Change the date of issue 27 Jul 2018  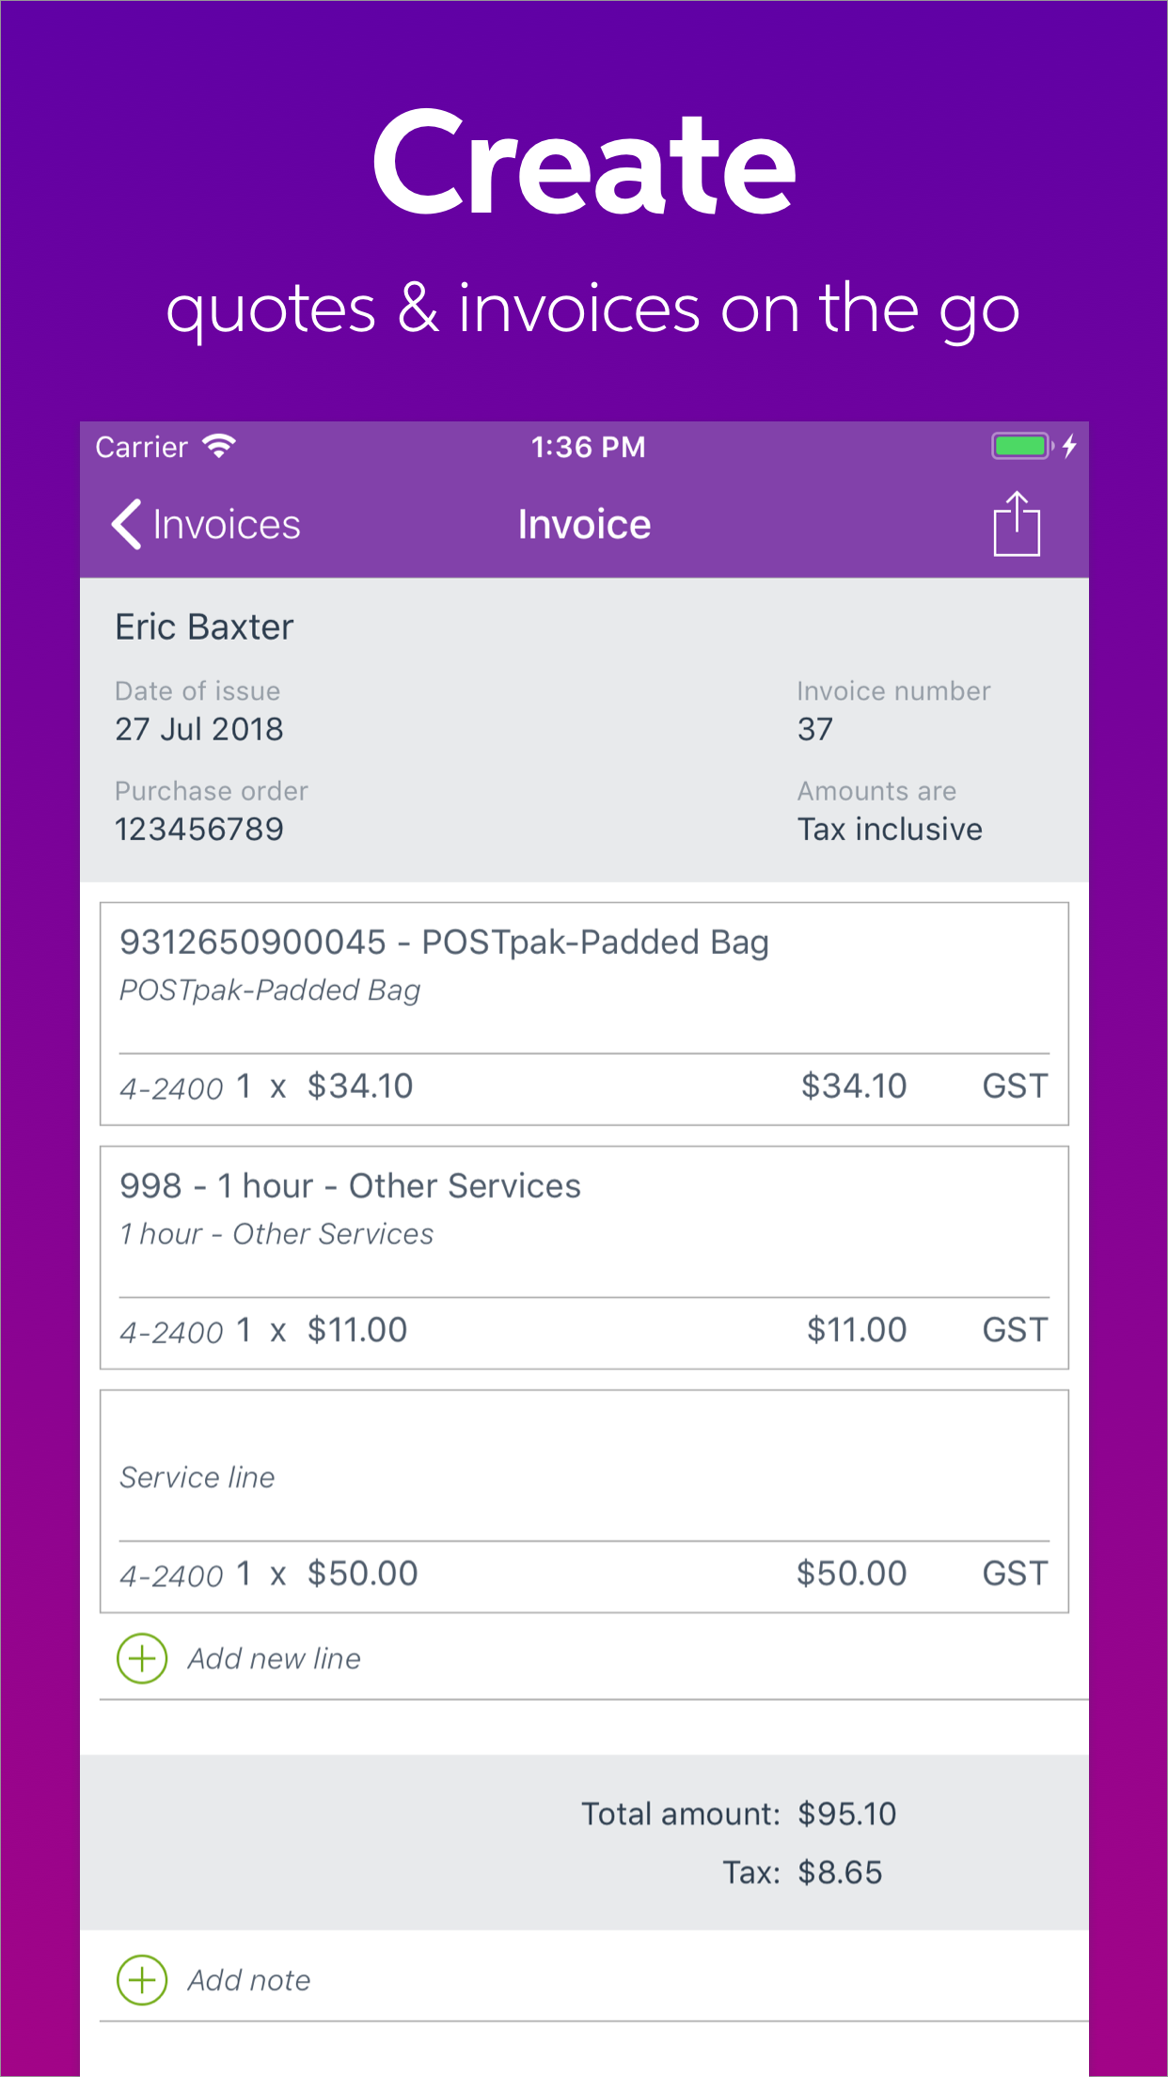pyautogui.click(x=199, y=729)
